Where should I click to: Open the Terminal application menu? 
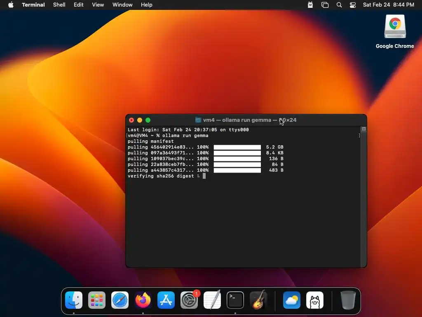click(x=33, y=5)
